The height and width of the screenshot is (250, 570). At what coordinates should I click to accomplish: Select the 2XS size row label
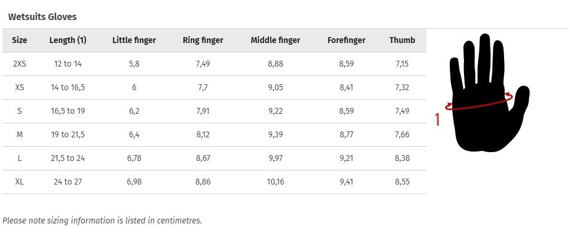click(19, 64)
